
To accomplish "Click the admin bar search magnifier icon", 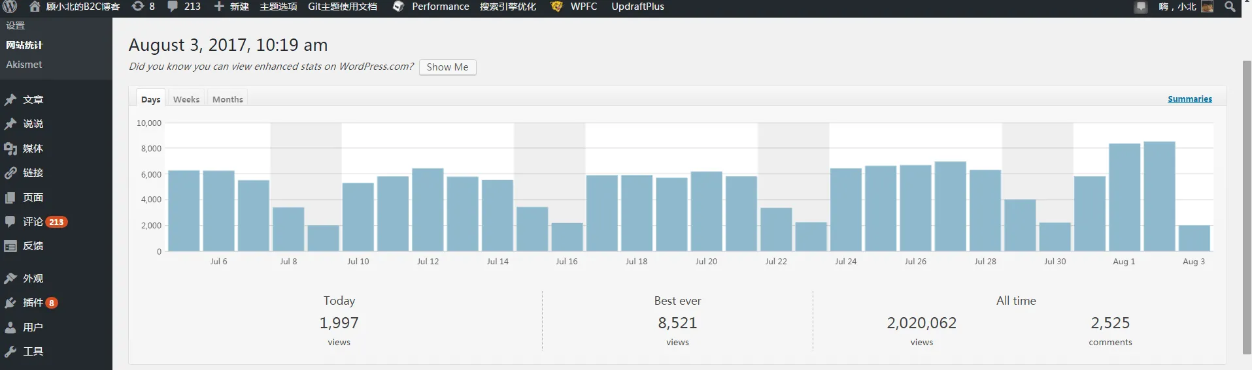I will (1230, 7).
